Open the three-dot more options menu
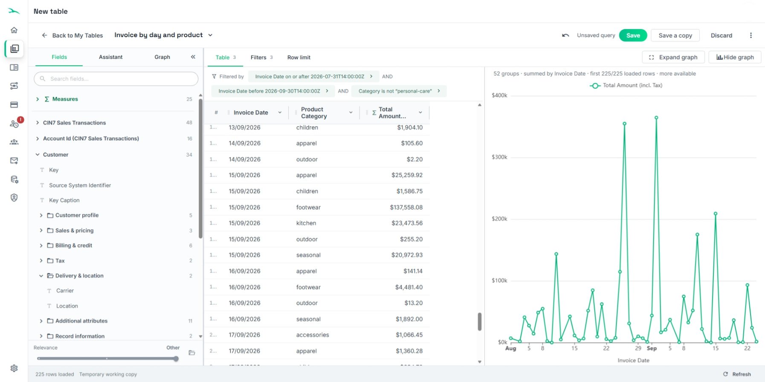Screen dimensions: 765x382 point(751,35)
